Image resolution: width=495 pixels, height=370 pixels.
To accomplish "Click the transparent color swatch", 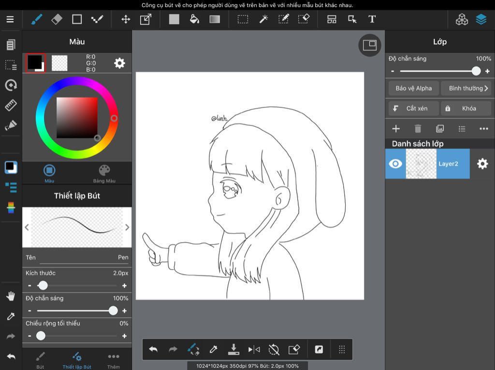I will (59, 63).
